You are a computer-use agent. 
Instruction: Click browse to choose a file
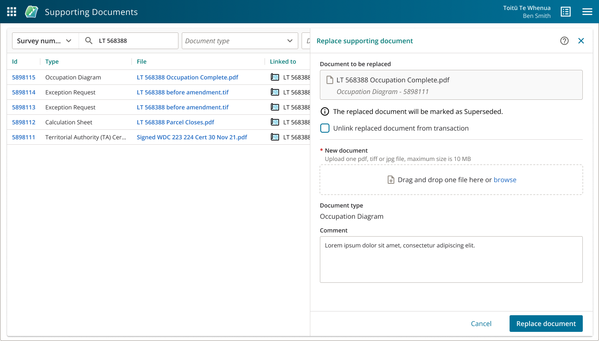(x=505, y=180)
